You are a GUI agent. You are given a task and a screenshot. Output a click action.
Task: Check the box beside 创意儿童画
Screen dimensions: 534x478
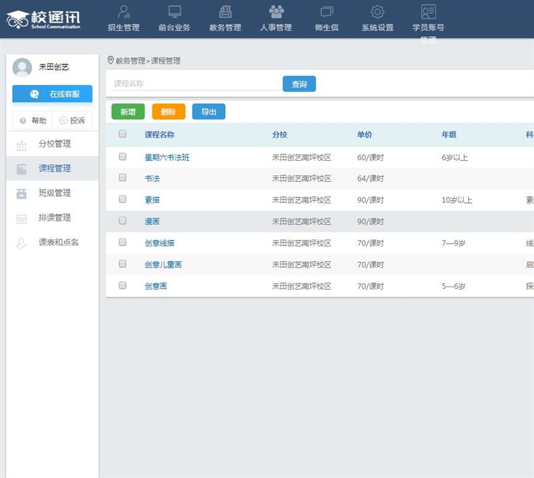(122, 264)
